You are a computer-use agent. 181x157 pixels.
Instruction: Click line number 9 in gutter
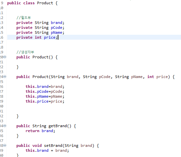2,3
